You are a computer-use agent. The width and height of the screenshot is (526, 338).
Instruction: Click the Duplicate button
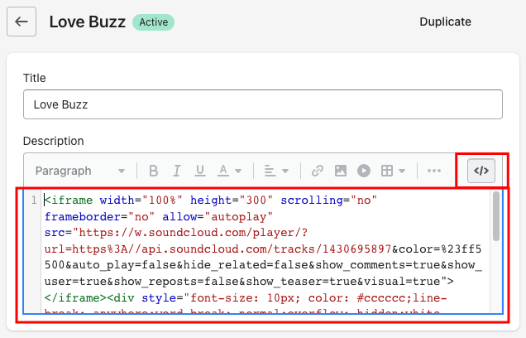445,22
